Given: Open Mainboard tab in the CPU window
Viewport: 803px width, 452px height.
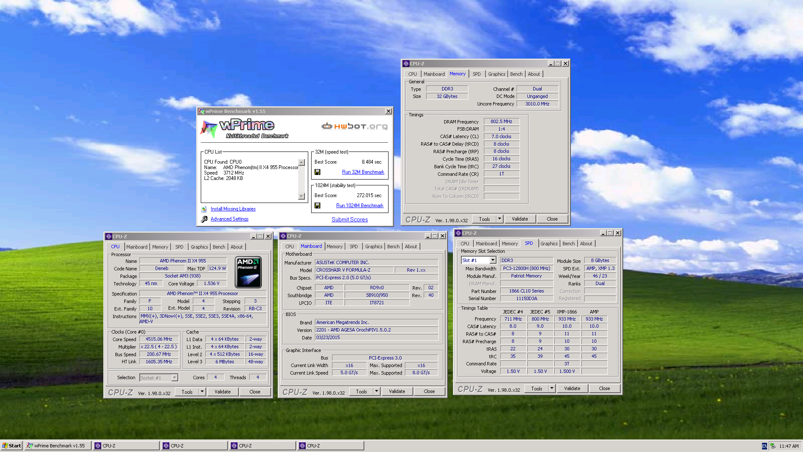Looking at the screenshot, I should tap(137, 247).
